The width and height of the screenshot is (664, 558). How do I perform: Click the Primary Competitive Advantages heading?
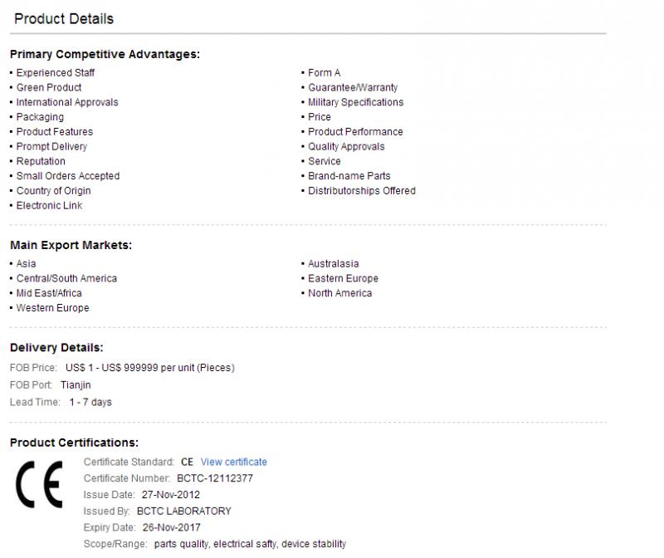pos(105,54)
